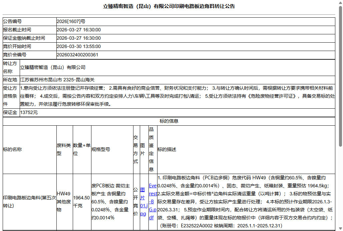Click the scrollbar up arrow
The image size is (343, 231).
(x=340, y=3)
